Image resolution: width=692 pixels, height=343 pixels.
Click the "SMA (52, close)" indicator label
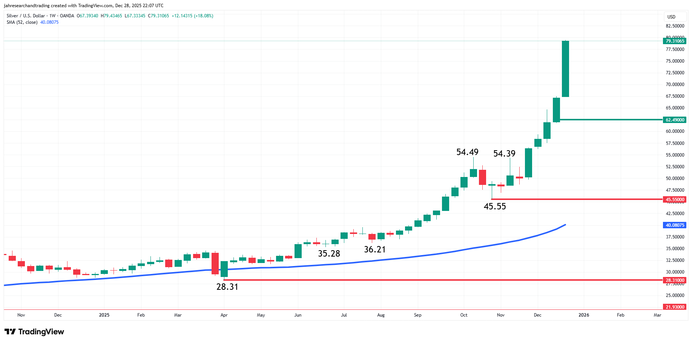22,22
